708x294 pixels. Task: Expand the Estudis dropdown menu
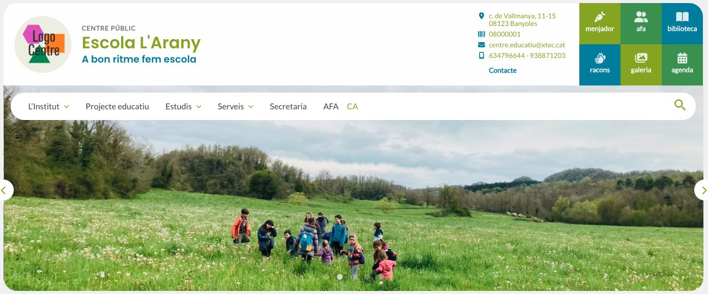click(183, 106)
